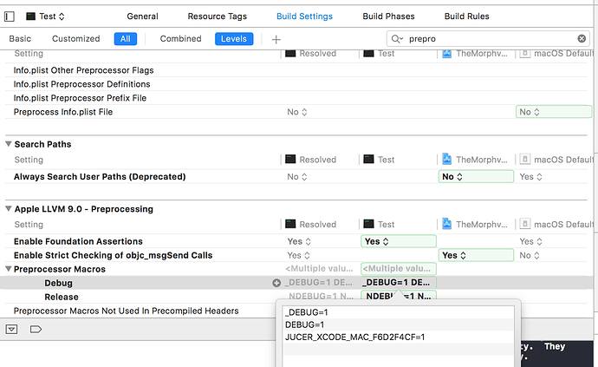Click the TheMorphv project icon in Search Paths
Image resolution: width=598 pixels, height=367 pixels.
[x=446, y=160]
